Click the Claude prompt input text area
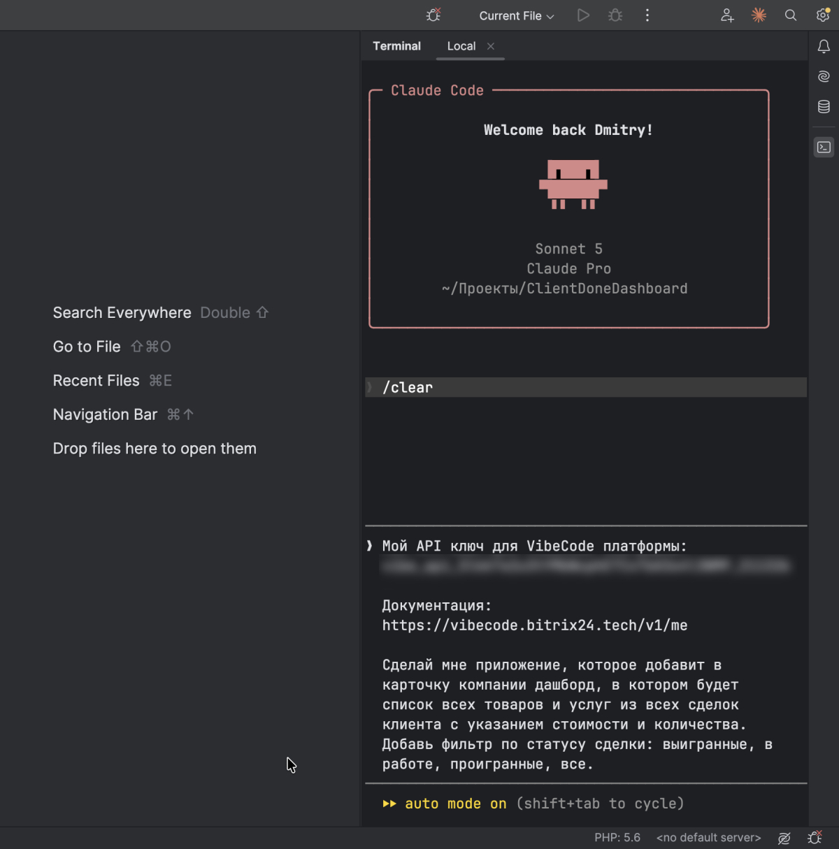The width and height of the screenshot is (839, 849). [x=586, y=655]
